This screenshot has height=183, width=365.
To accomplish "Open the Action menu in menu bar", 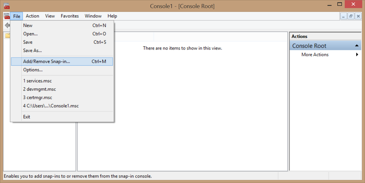I will pyautogui.click(x=32, y=16).
